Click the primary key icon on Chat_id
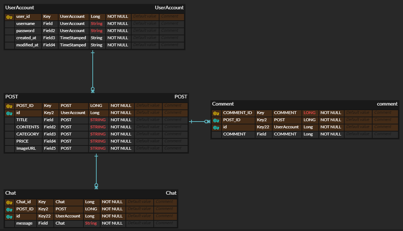 point(9,202)
